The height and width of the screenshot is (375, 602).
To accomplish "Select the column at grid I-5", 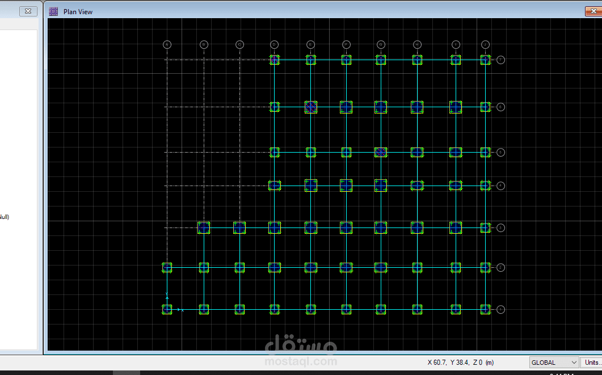I will tap(456, 153).
